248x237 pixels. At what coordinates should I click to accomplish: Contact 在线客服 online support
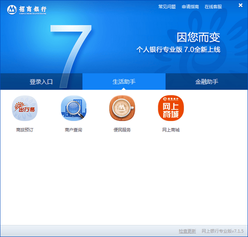point(213,7)
